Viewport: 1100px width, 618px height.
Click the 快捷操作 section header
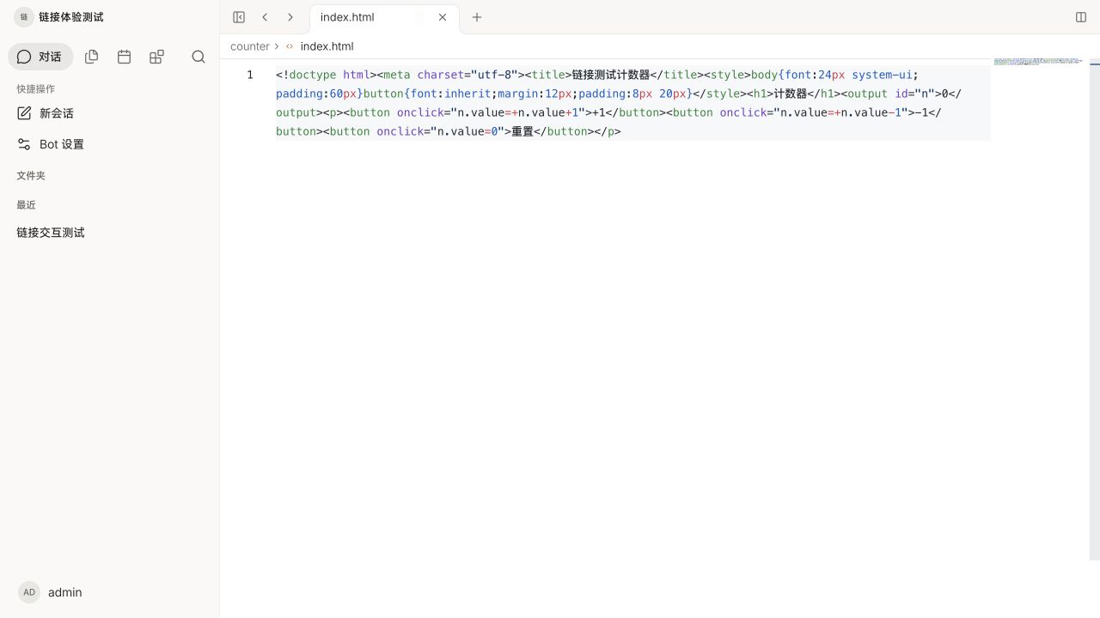pos(36,88)
